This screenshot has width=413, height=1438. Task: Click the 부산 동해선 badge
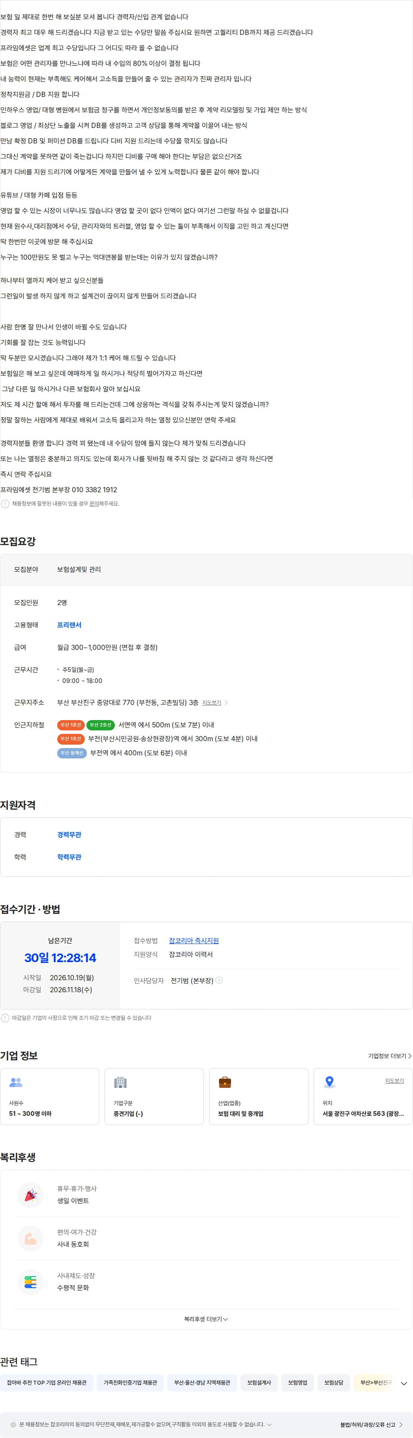click(x=72, y=752)
